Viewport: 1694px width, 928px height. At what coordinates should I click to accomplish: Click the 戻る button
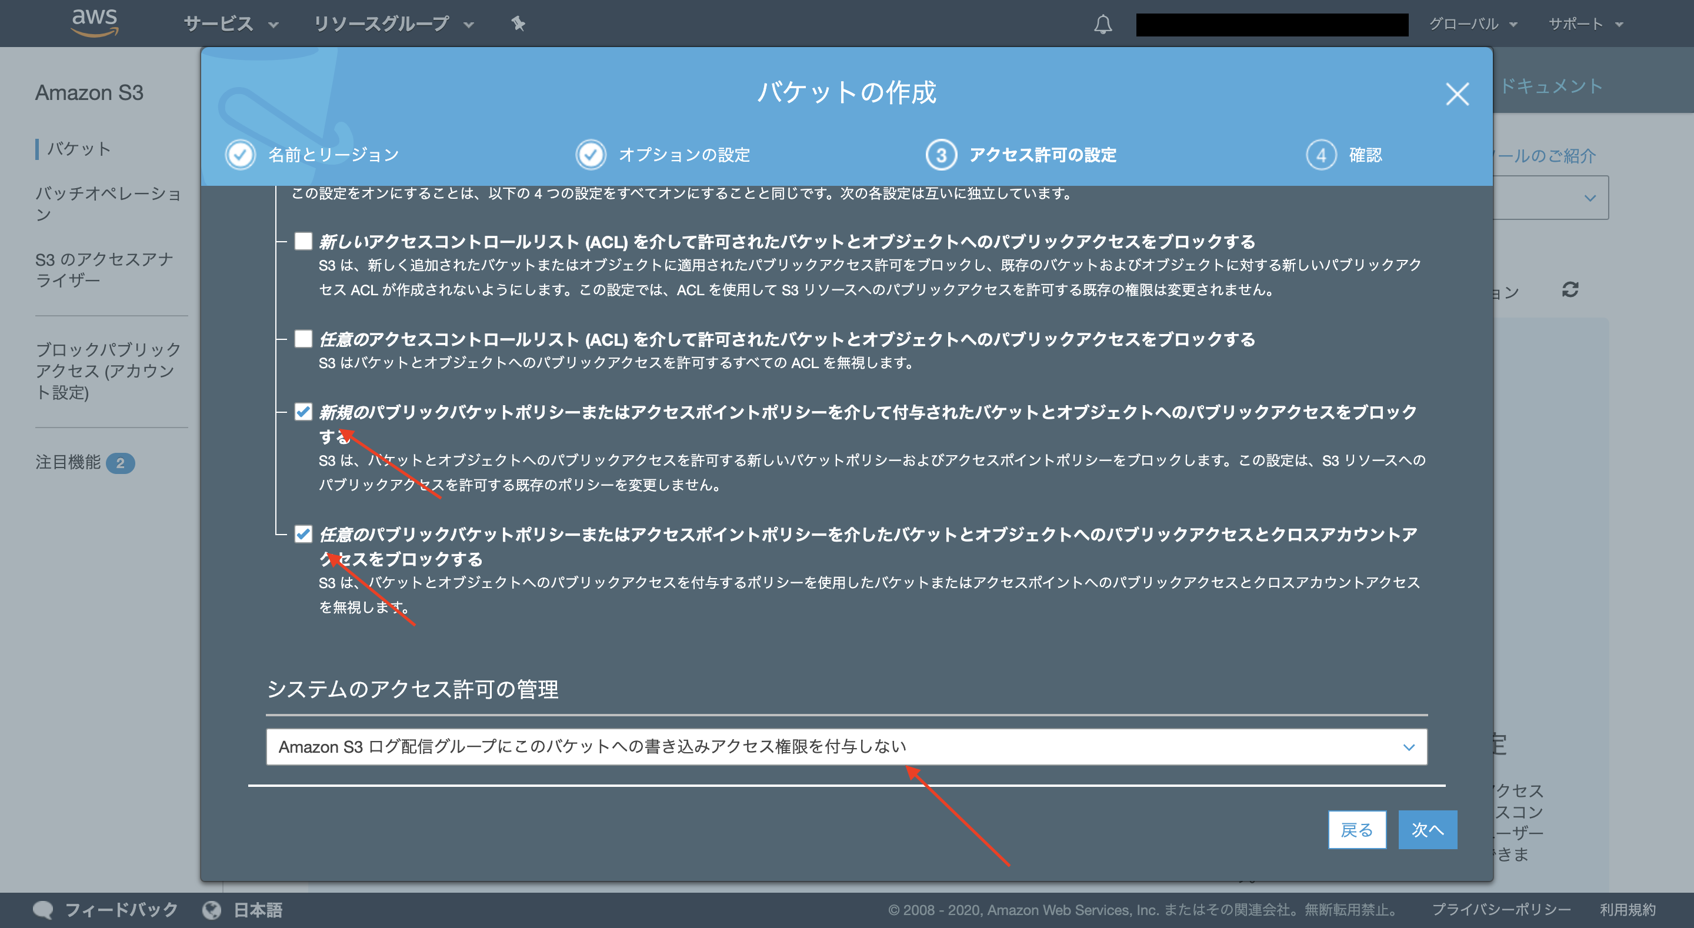(1356, 829)
